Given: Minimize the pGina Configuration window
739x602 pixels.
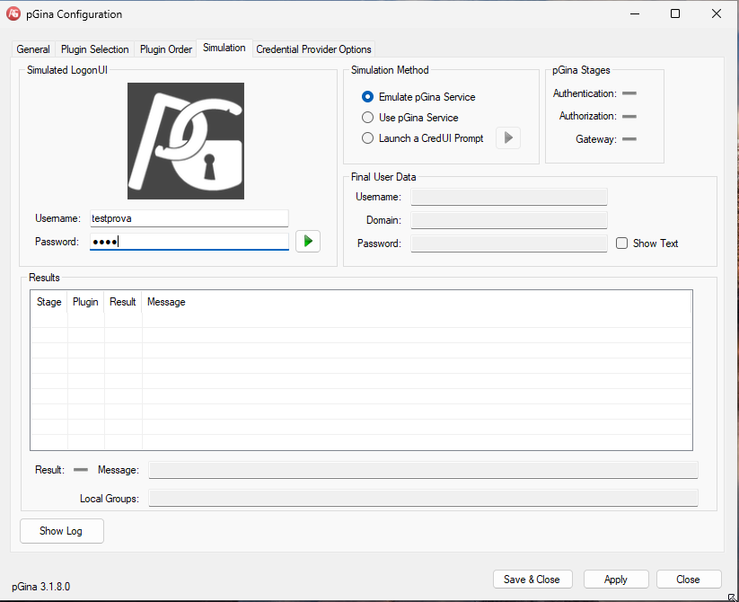Looking at the screenshot, I should 635,13.
